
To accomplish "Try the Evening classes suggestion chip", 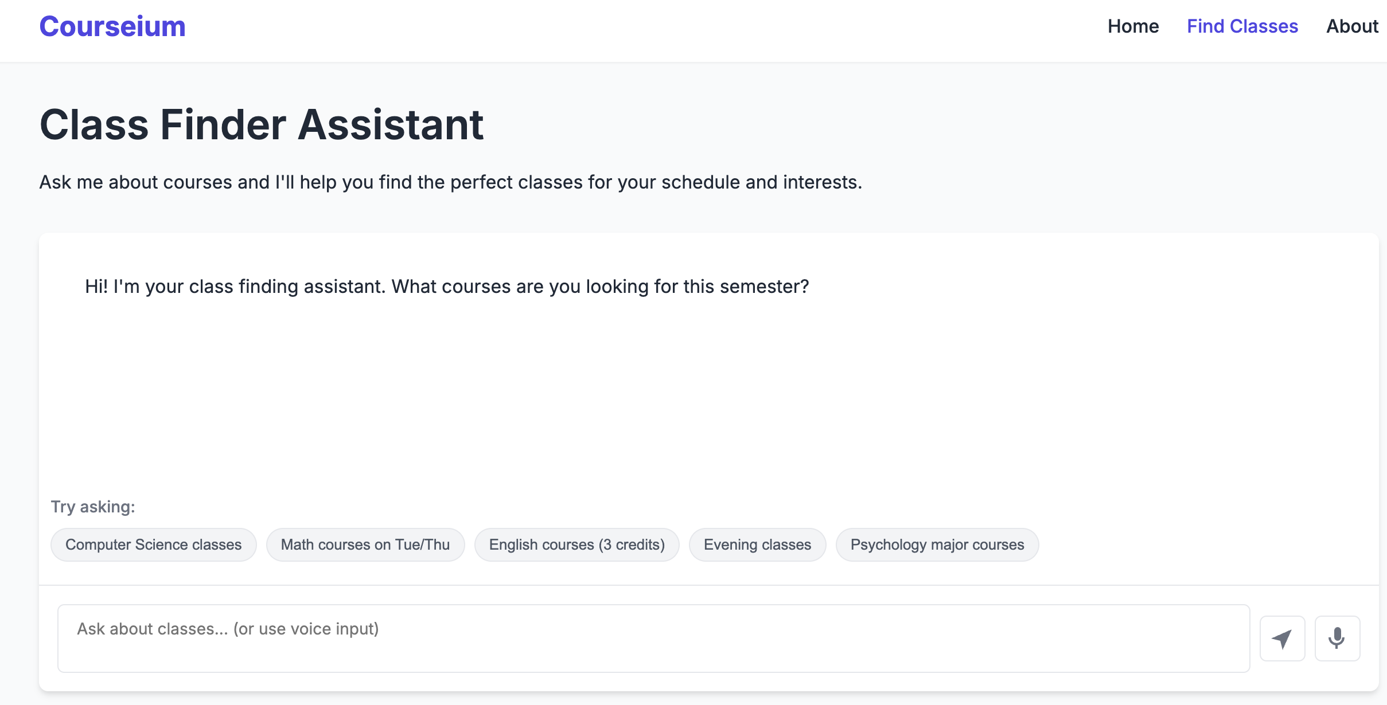I will pos(757,545).
